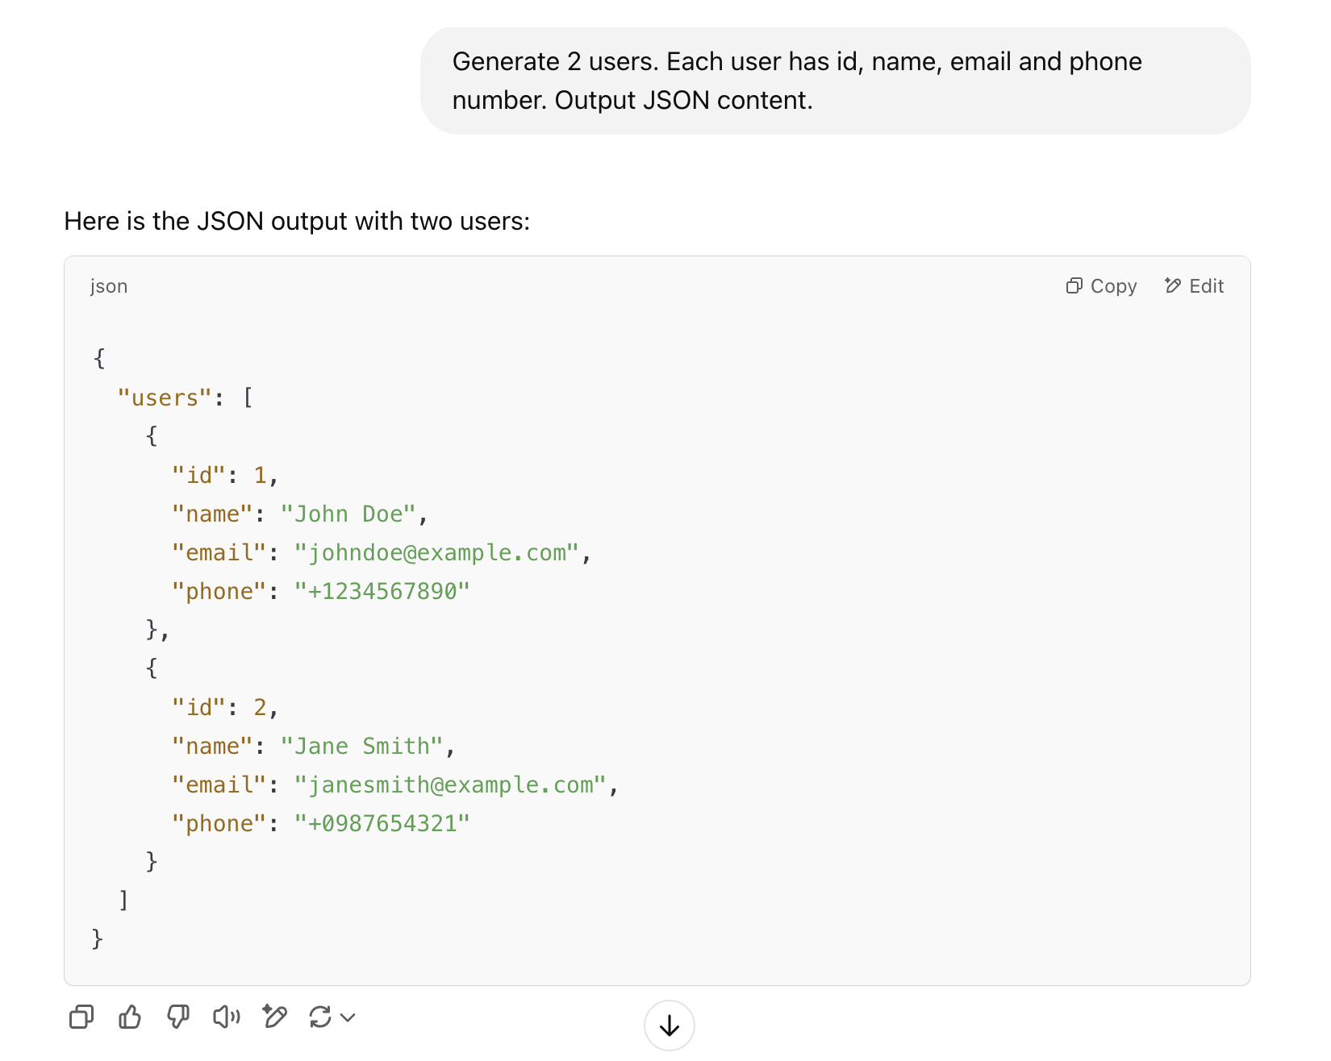Click the "janesmith@example.com" email value
This screenshot has height=1061, width=1331.
[x=450, y=785]
